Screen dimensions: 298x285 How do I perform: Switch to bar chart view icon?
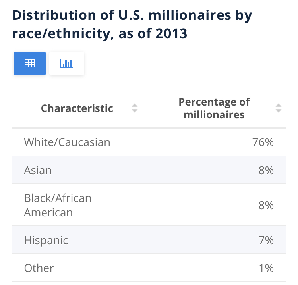[x=66, y=64]
